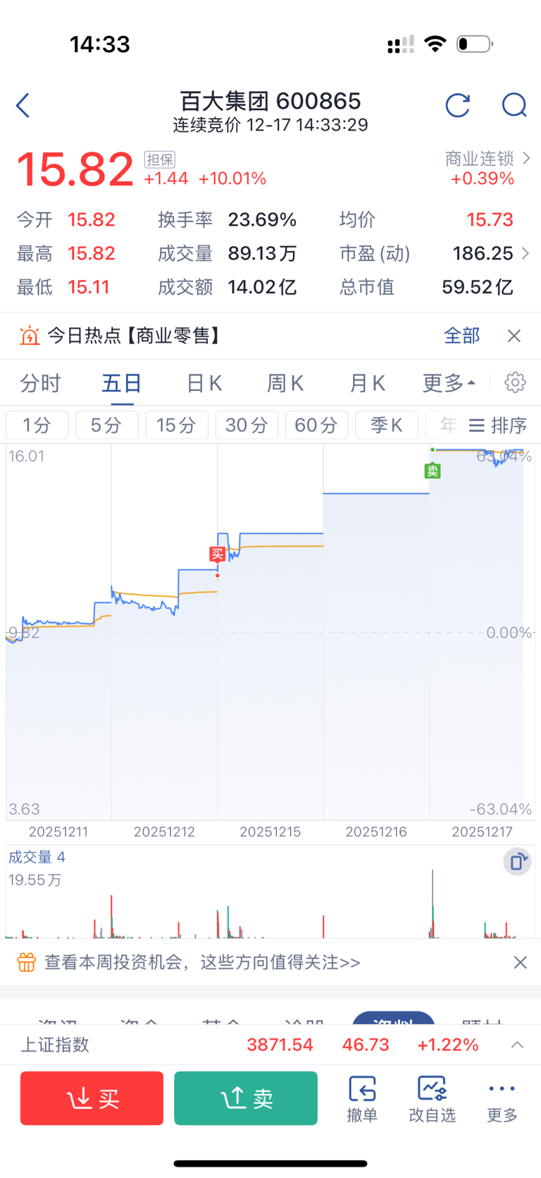541x1178 pixels.
Task: Switch to the 日K tab
Action: (204, 383)
